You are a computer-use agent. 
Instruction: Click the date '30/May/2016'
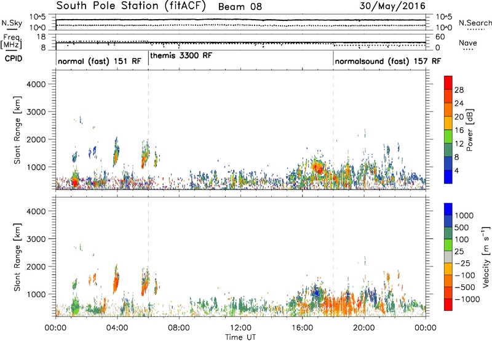392,6
